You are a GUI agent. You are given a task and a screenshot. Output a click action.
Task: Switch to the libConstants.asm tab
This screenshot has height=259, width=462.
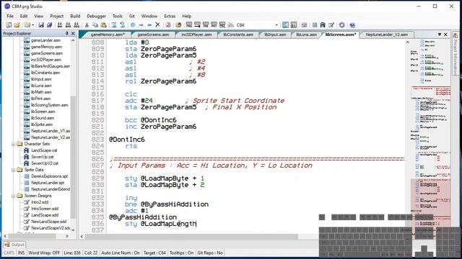[x=238, y=35]
